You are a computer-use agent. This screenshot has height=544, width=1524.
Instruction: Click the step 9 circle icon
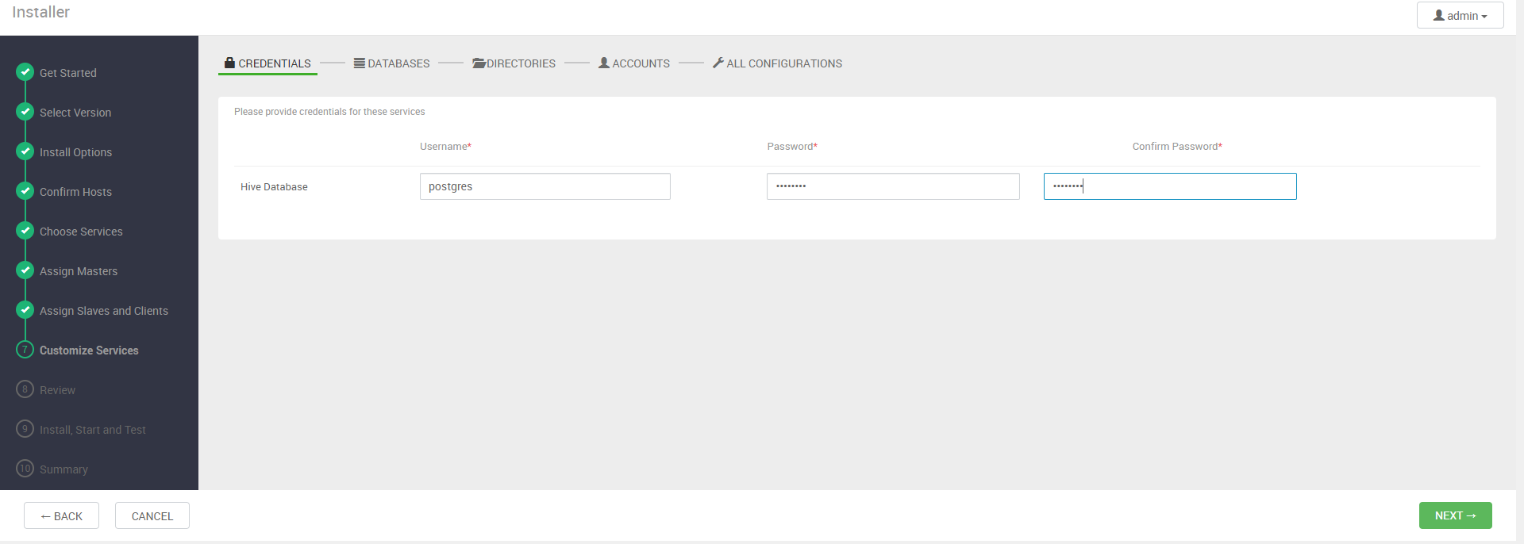click(25, 429)
